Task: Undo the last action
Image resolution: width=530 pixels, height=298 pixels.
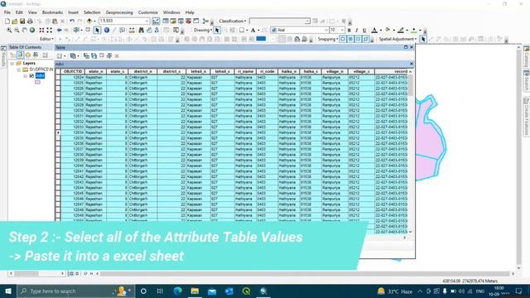Action: (x=72, y=22)
